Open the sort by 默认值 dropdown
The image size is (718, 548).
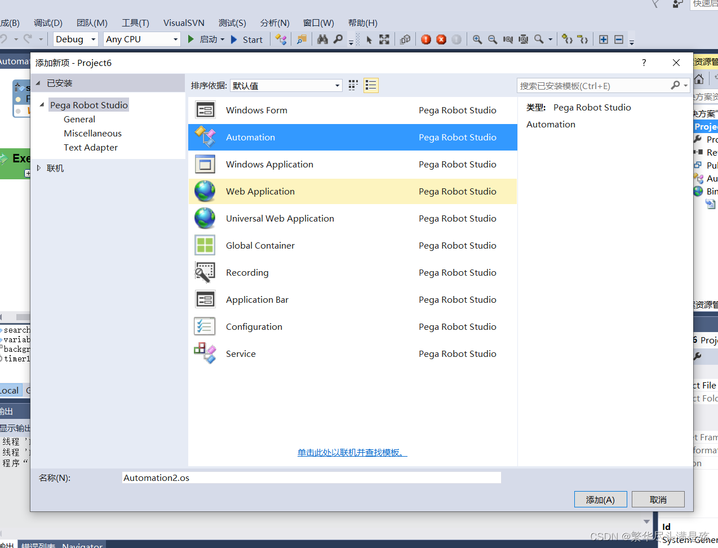point(286,86)
